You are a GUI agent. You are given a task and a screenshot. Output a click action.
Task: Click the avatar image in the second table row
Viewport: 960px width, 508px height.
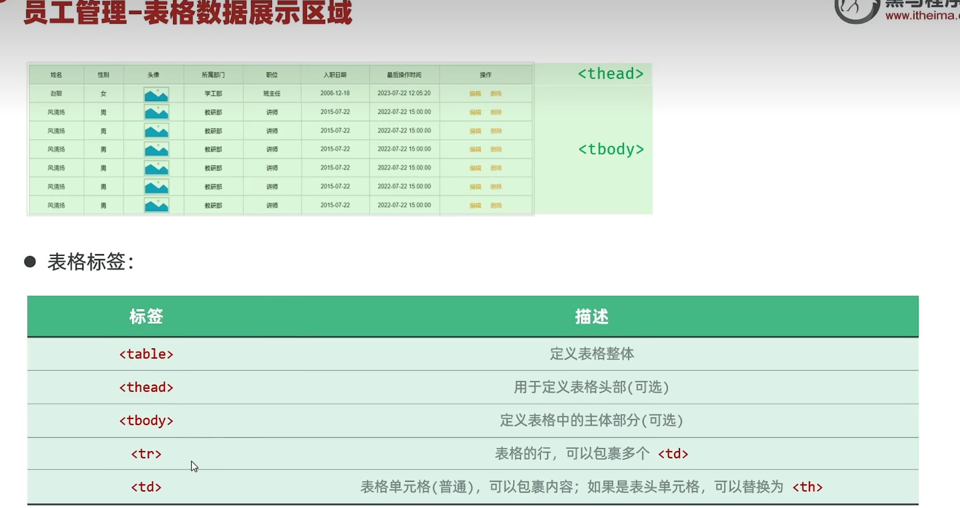click(156, 112)
